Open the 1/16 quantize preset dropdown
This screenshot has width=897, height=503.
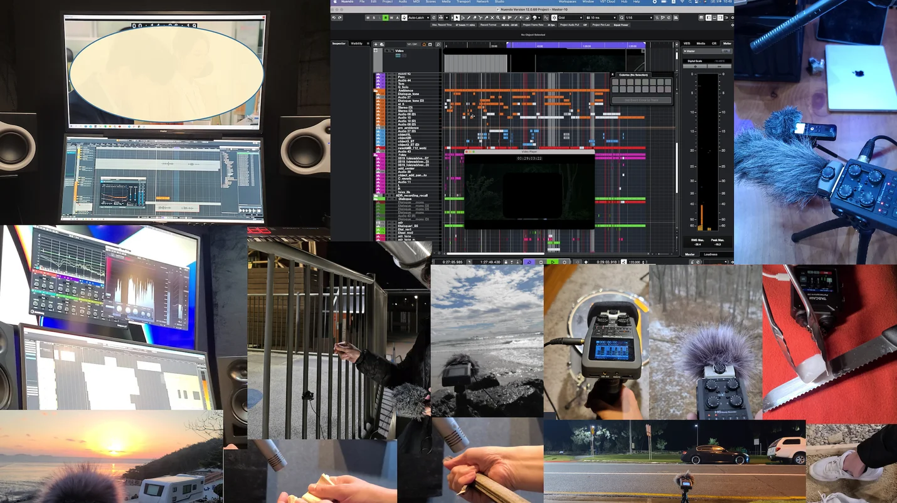coord(639,18)
